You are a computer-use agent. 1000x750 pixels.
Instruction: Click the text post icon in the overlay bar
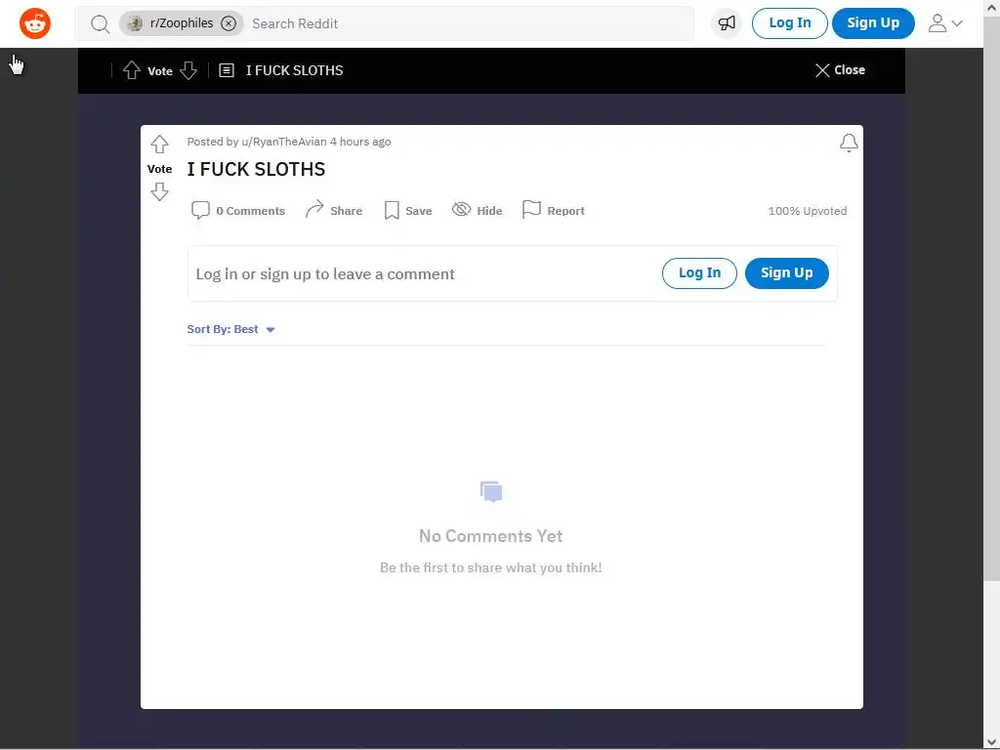tap(227, 70)
